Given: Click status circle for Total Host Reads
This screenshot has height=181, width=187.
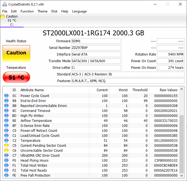Looking at the screenshot, I should click(6, 170).
